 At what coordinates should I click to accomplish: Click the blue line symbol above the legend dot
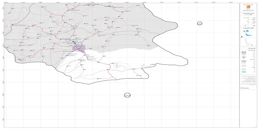pyautogui.click(x=244, y=57)
